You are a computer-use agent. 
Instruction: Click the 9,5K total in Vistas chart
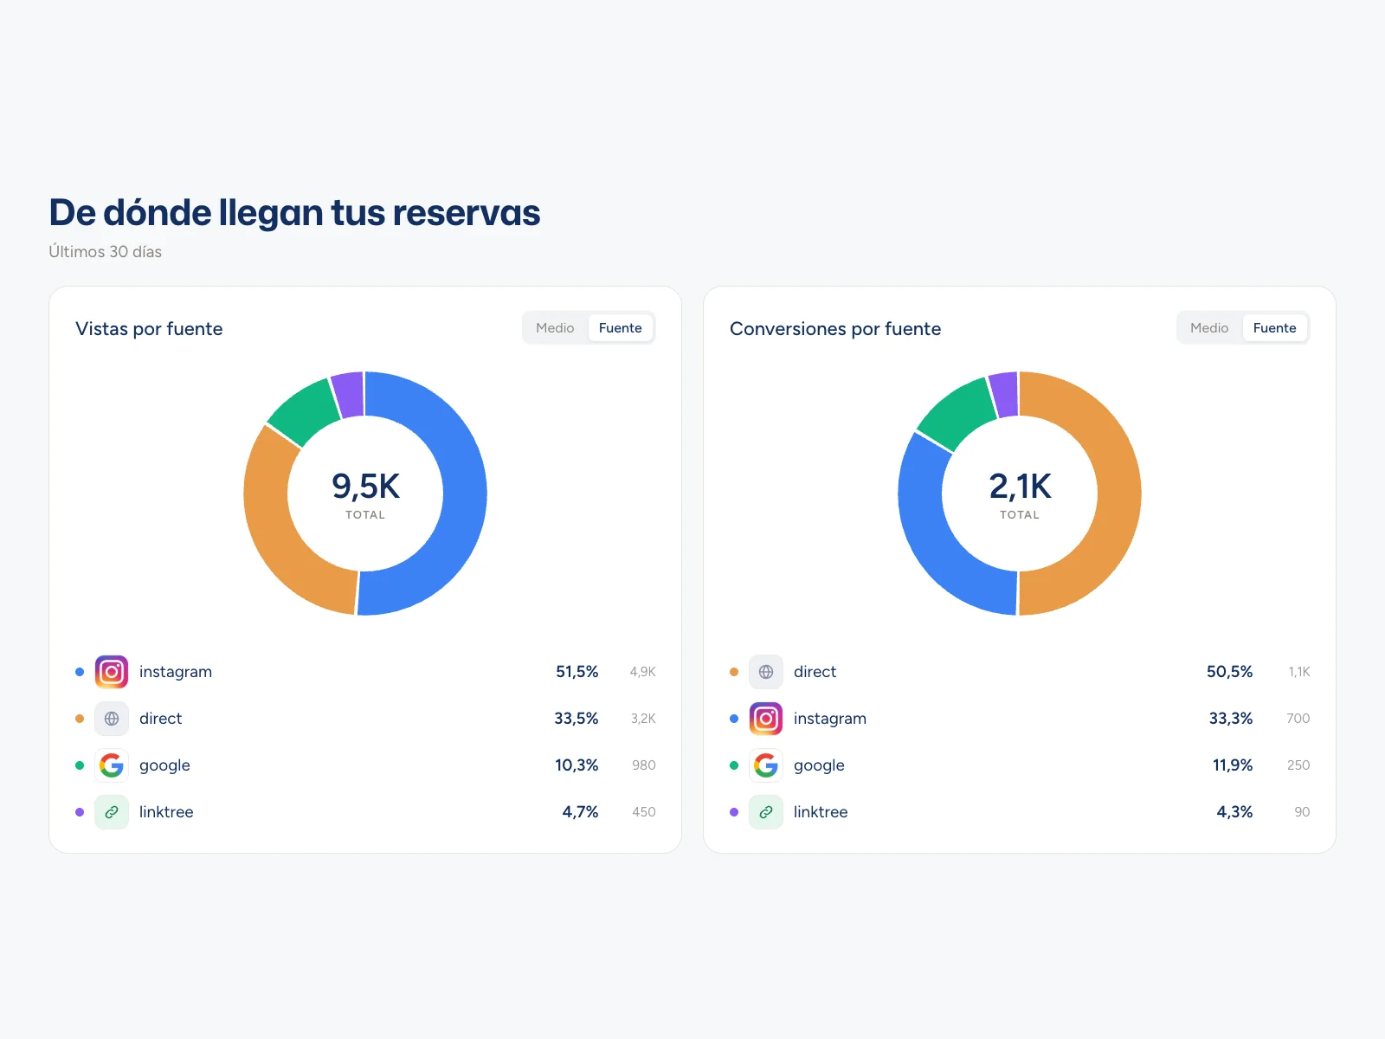(365, 487)
